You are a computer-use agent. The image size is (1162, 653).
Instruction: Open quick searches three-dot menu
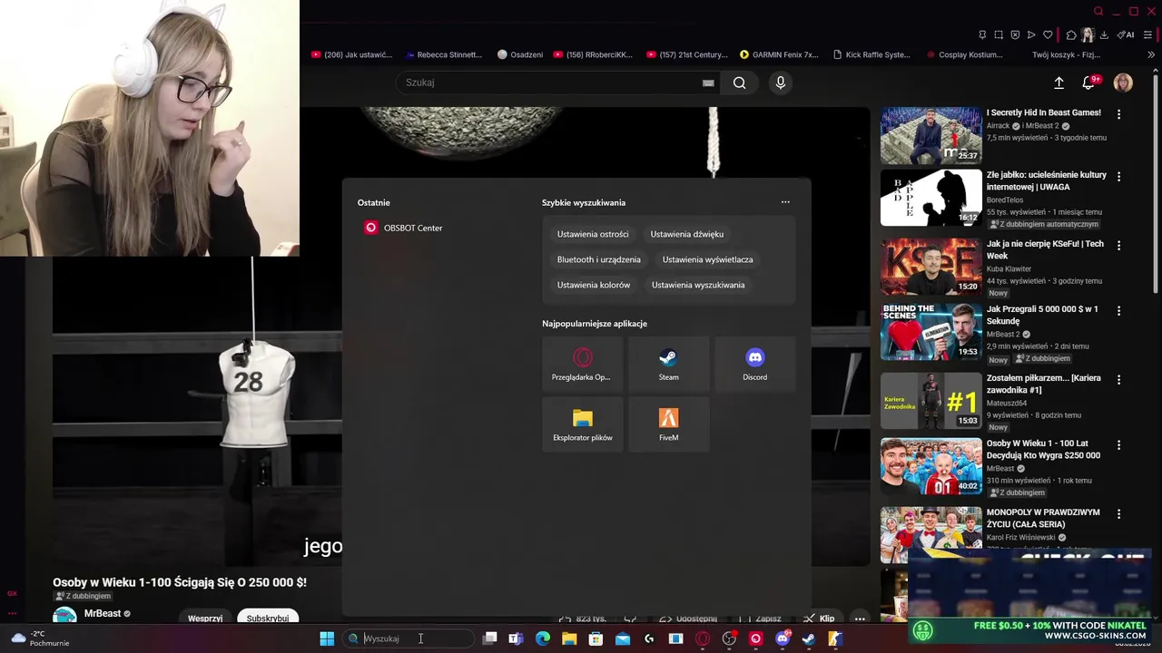[x=785, y=202]
